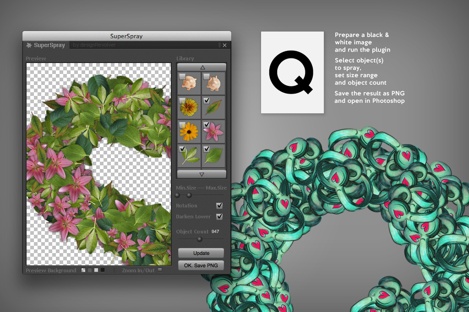The height and width of the screenshot is (312, 469).
Task: Disable the Rotation checkbox
Action: coord(219,206)
